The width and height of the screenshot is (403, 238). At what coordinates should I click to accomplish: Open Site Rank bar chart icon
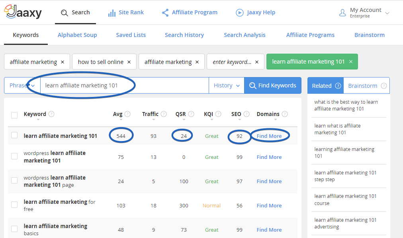point(112,13)
